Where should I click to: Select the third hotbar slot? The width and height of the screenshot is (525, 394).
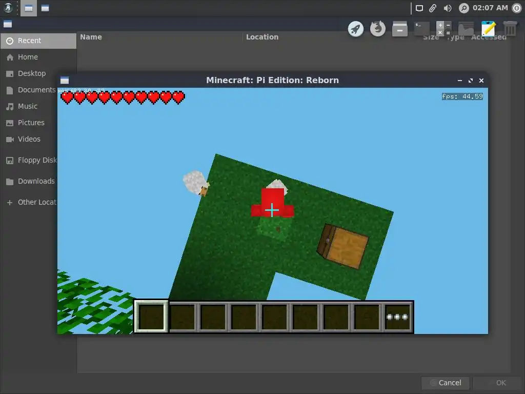tap(213, 317)
